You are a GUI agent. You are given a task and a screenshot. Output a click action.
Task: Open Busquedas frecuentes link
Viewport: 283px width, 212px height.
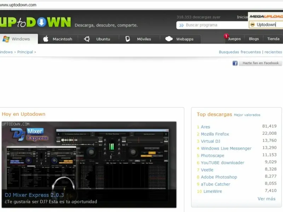pos(240,52)
